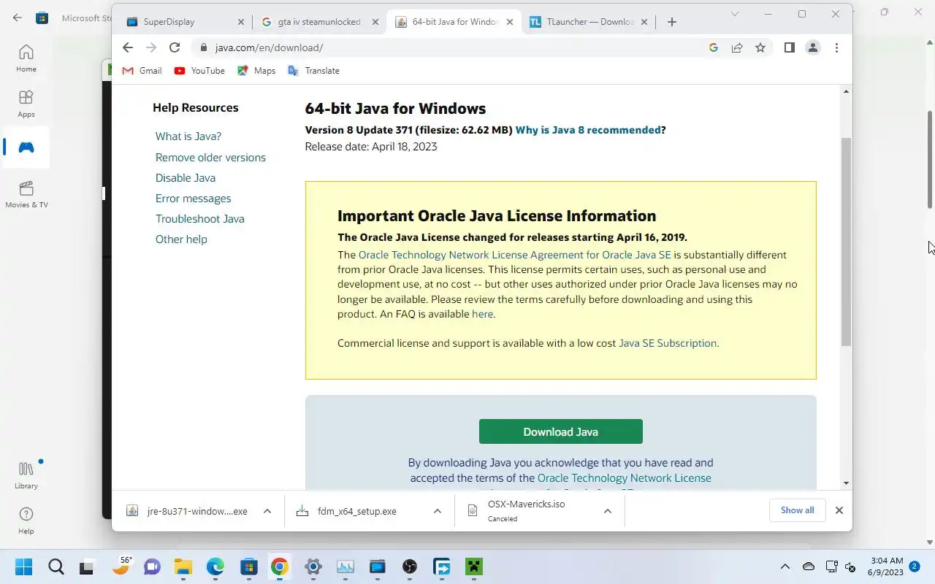Open Chrome profile avatar
This screenshot has height=584, width=935.
tap(813, 47)
